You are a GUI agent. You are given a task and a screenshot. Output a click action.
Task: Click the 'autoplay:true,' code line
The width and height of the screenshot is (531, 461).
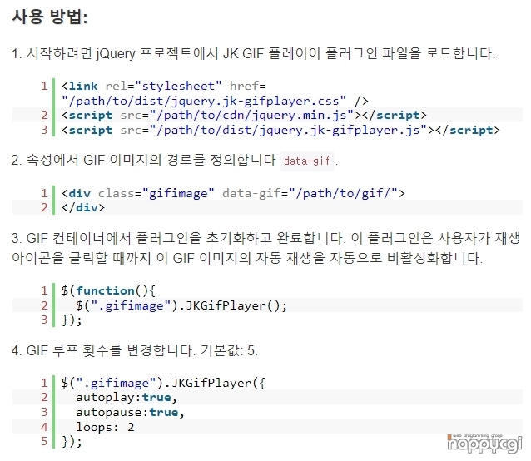127,398
